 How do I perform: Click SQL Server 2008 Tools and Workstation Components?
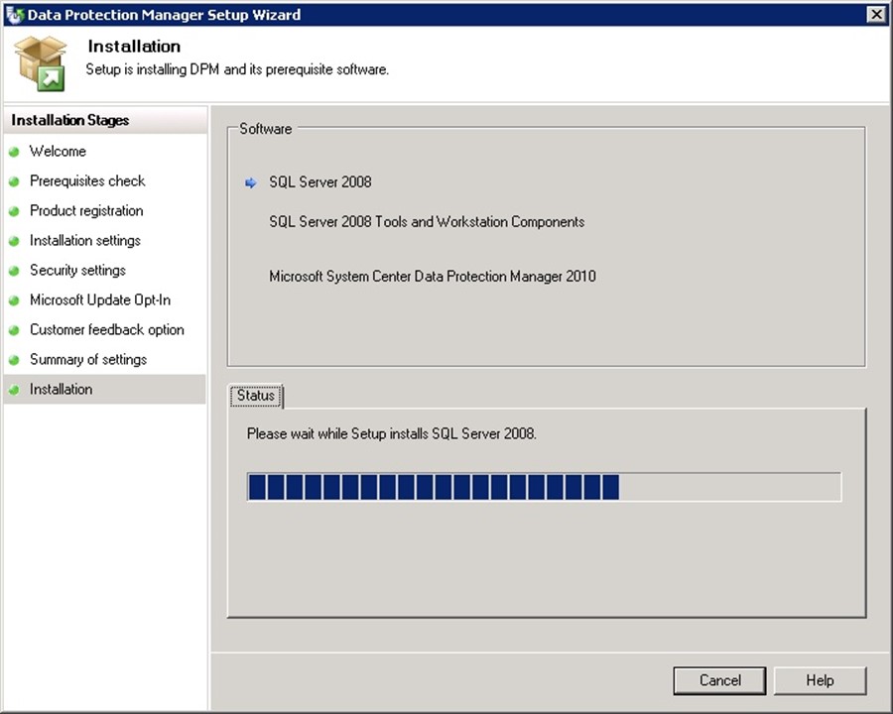427,222
